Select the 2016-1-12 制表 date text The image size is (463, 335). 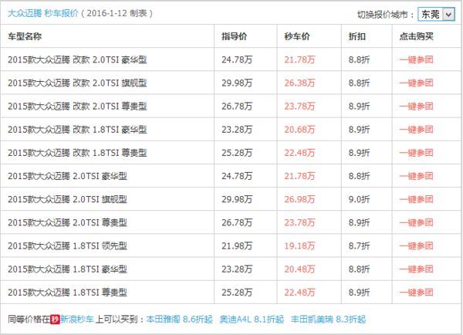[117, 13]
